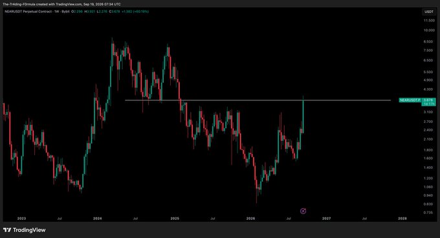The width and height of the screenshot is (440, 238).
Task: Click the purple lightning event icon
Action: point(303,211)
